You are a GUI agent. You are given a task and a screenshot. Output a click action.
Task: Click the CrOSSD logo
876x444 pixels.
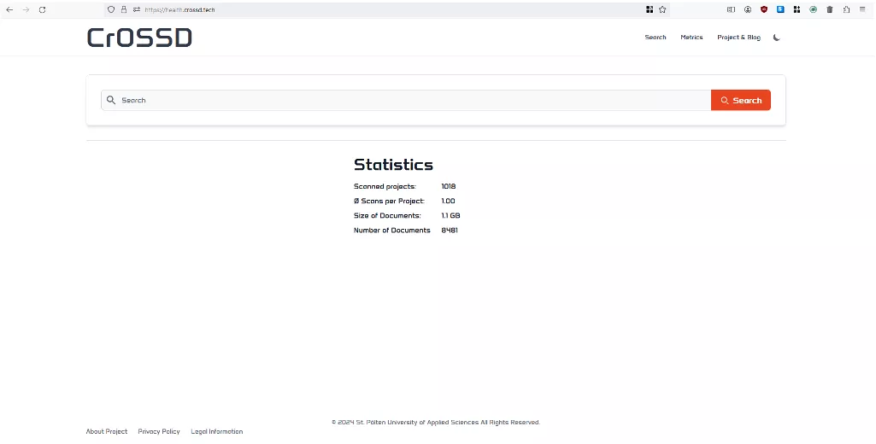click(139, 38)
